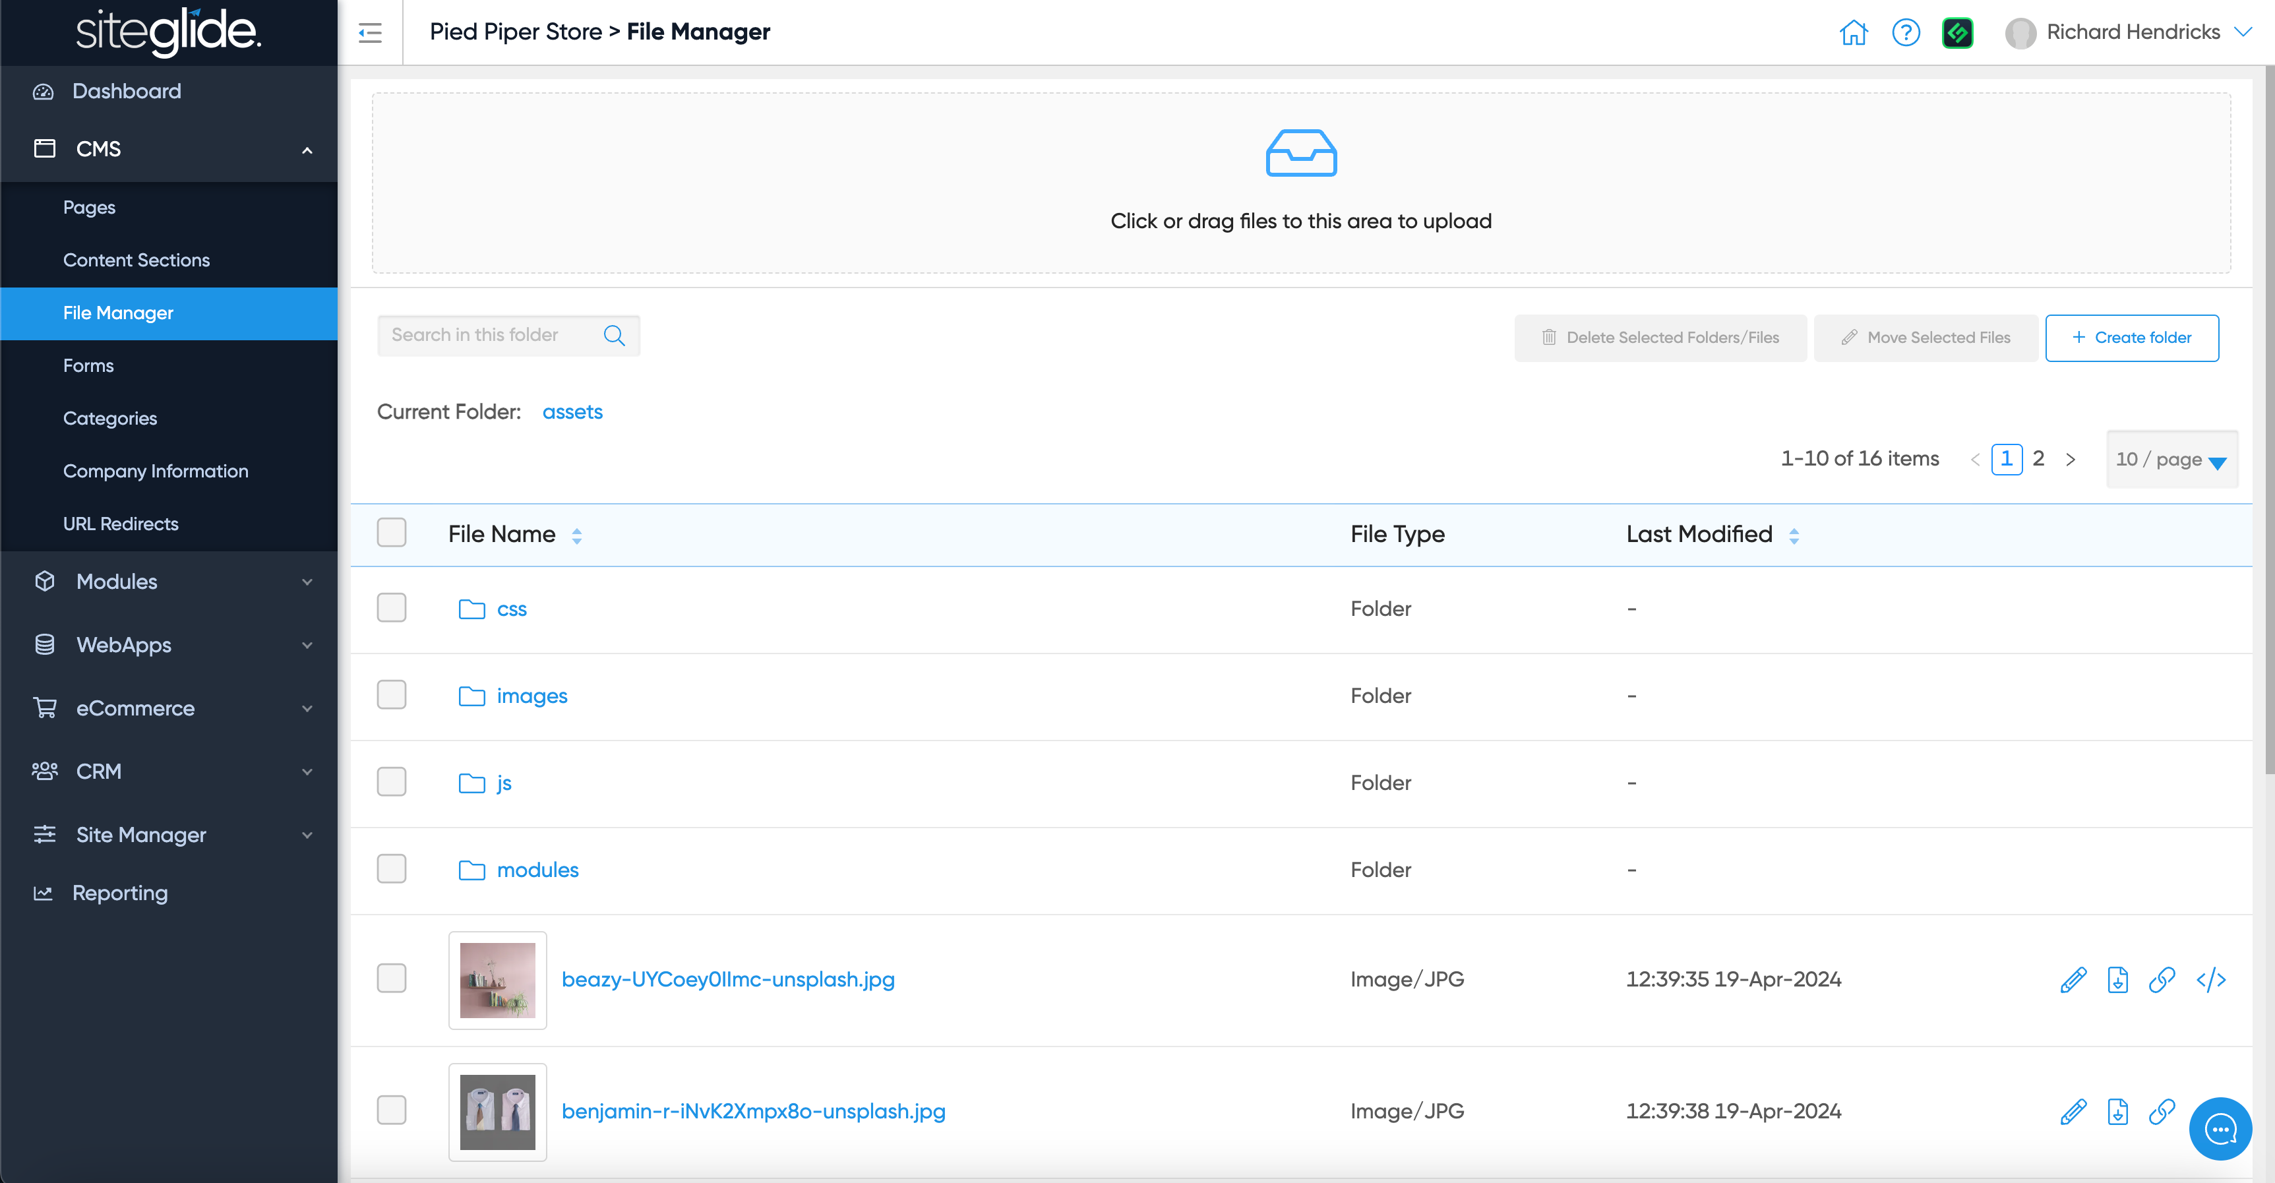
Task: Open the images folder link
Action: point(531,696)
